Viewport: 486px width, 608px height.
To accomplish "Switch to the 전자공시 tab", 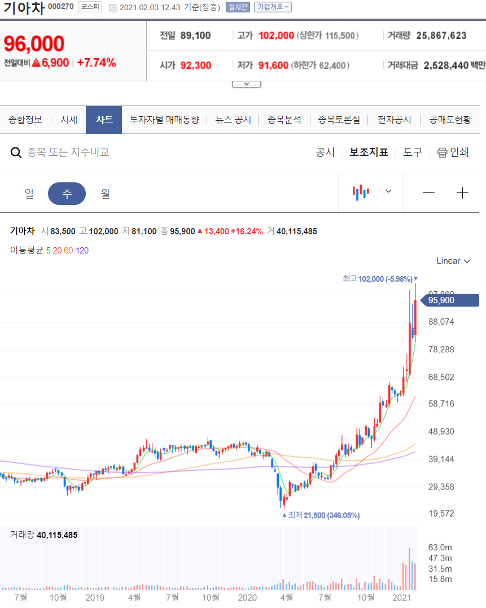I will pos(394,120).
